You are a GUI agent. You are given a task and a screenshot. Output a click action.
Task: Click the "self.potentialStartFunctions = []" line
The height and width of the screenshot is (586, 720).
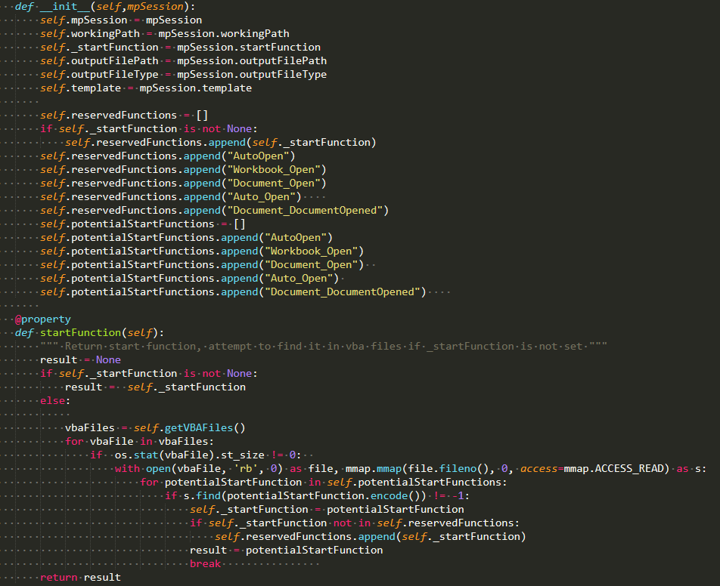click(143, 224)
